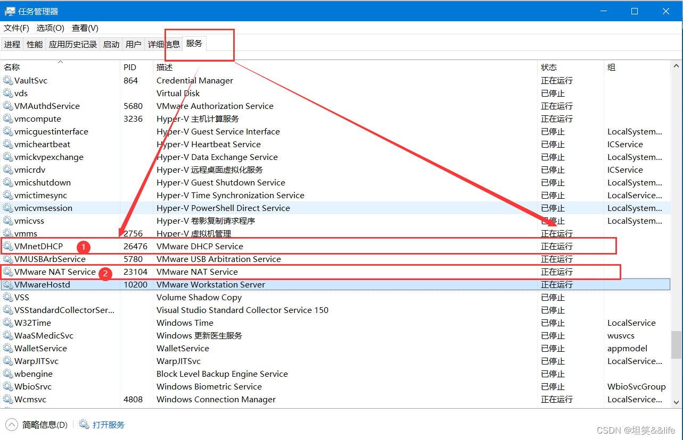Click the vmcompute service gear icon
Screen dimensions: 683x440
[x=7, y=119]
